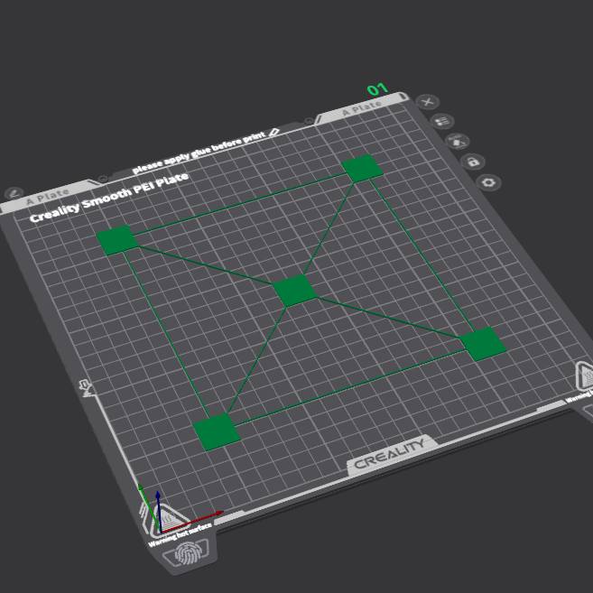Image resolution: width=593 pixels, height=593 pixels.
Task: Open the list icon beside the plate
Action: coord(442,122)
